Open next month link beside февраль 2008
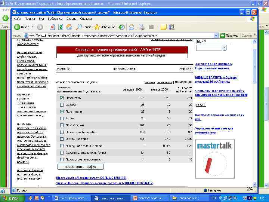Image resolution: width=269 pixels, height=202 pixels. point(186,69)
